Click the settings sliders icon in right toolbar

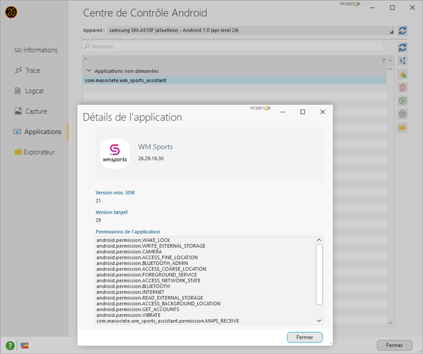click(x=402, y=61)
